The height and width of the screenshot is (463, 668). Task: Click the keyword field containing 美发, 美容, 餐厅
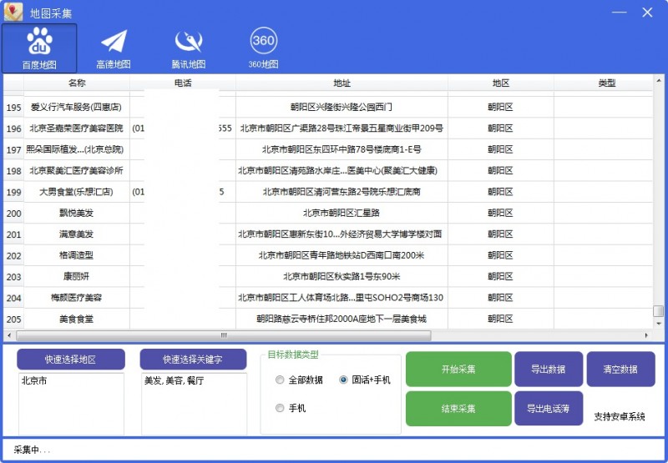click(x=194, y=404)
